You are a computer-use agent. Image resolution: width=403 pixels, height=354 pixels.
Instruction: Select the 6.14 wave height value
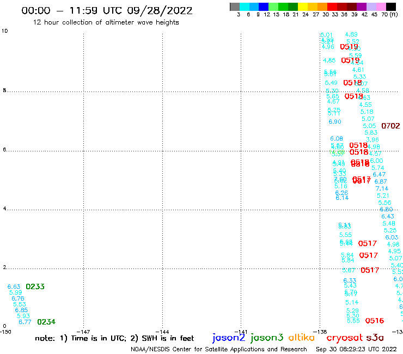click(342, 198)
